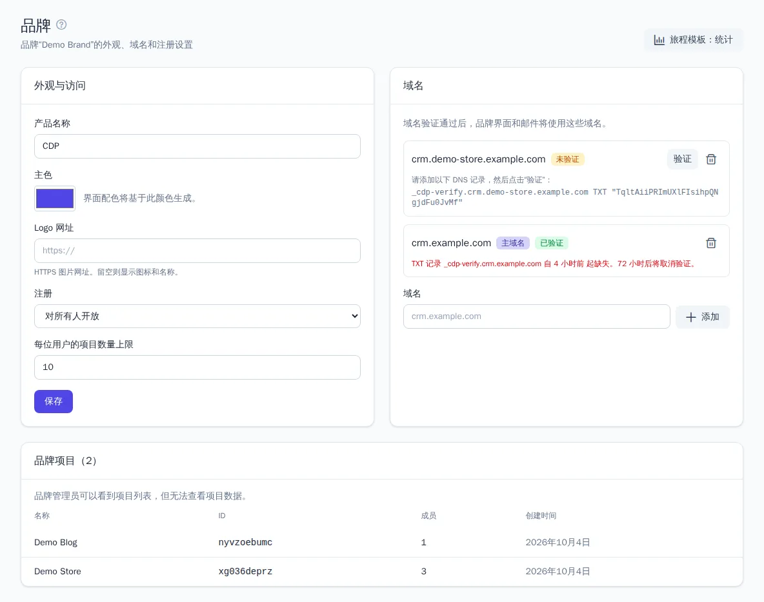This screenshot has height=602, width=764.
Task: Click the 外观与访问 section heading
Action: click(x=60, y=86)
